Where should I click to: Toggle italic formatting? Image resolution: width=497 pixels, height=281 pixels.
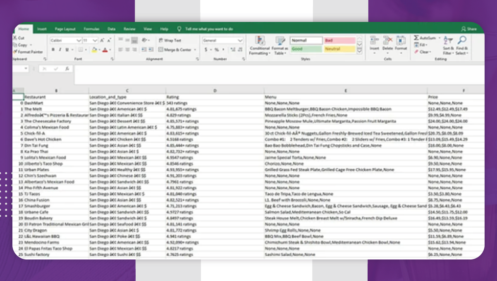[x=60, y=50]
